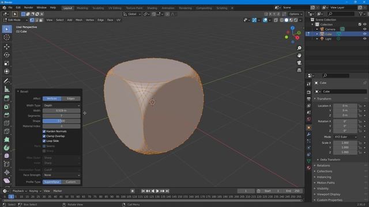Toggle Harden Normals checkbox
Image resolution: width=369 pixels, height=207 pixels.
click(44, 131)
